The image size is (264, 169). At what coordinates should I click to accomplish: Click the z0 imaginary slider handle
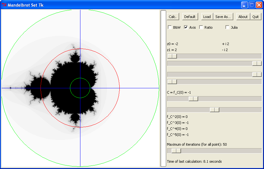[257, 63]
